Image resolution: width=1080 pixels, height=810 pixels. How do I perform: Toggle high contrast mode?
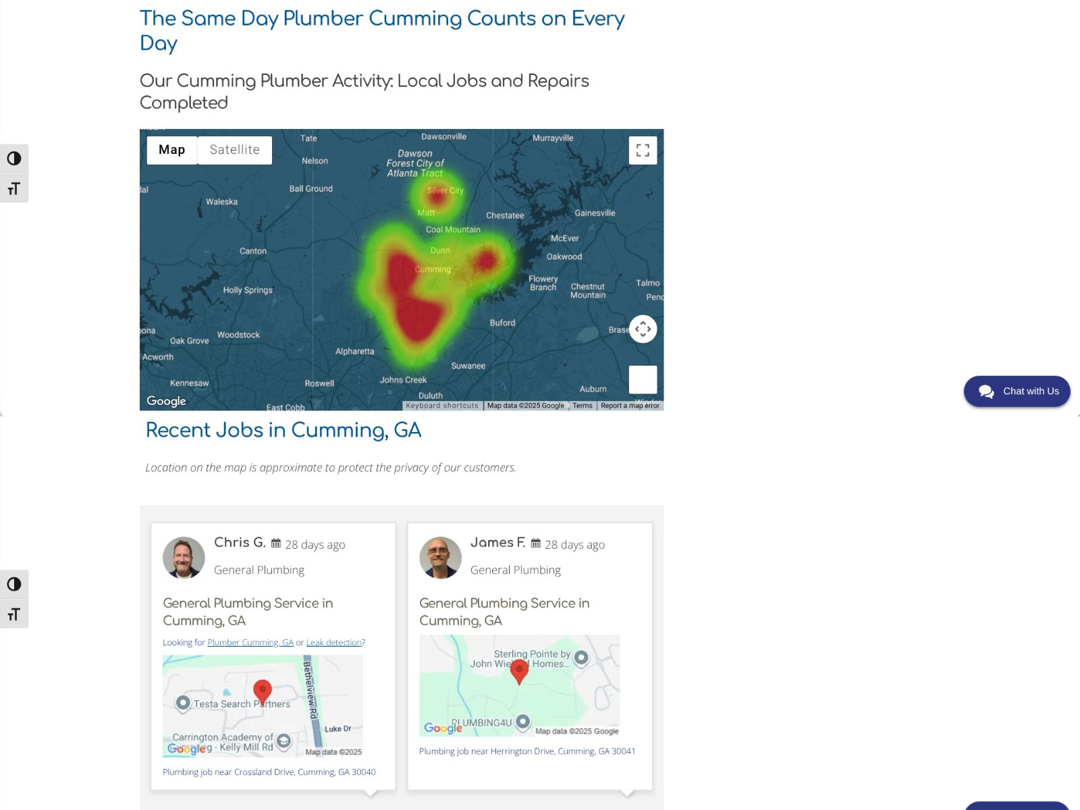coord(14,159)
